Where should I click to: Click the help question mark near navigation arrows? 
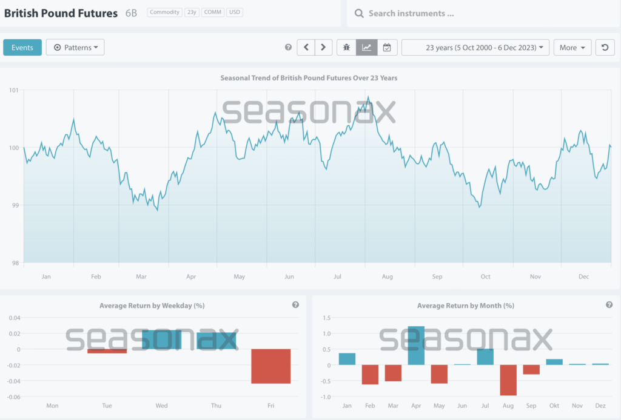tap(288, 47)
